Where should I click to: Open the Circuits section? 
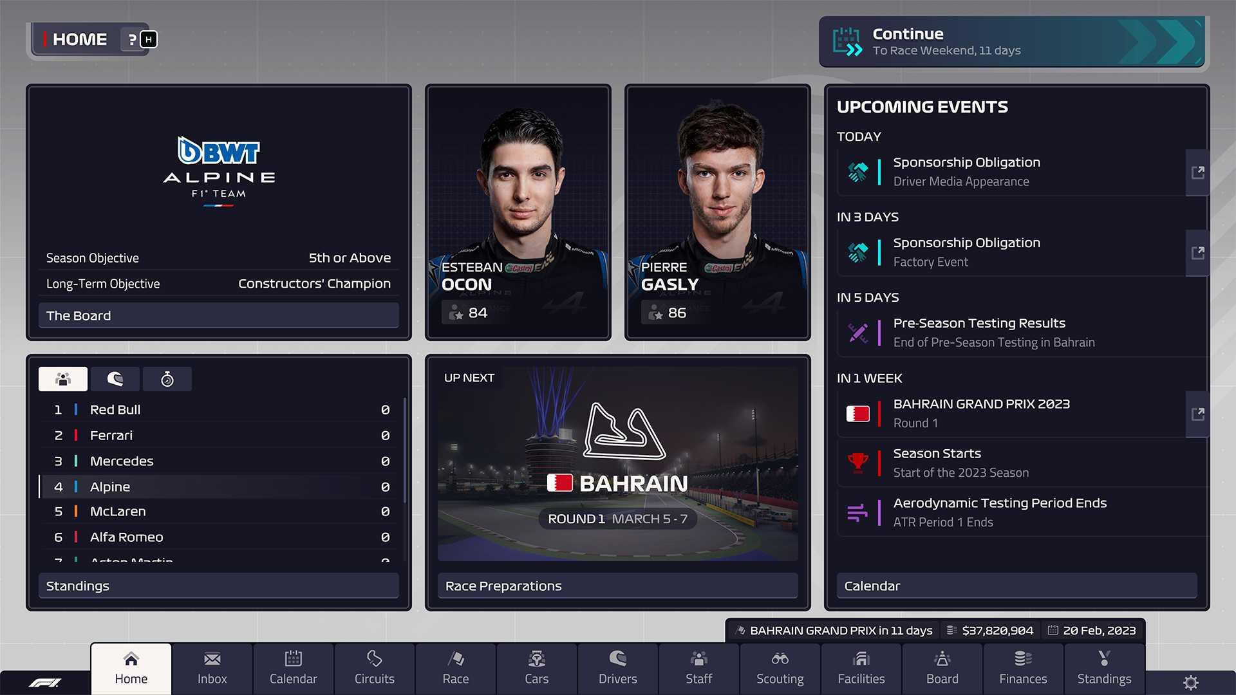point(375,667)
